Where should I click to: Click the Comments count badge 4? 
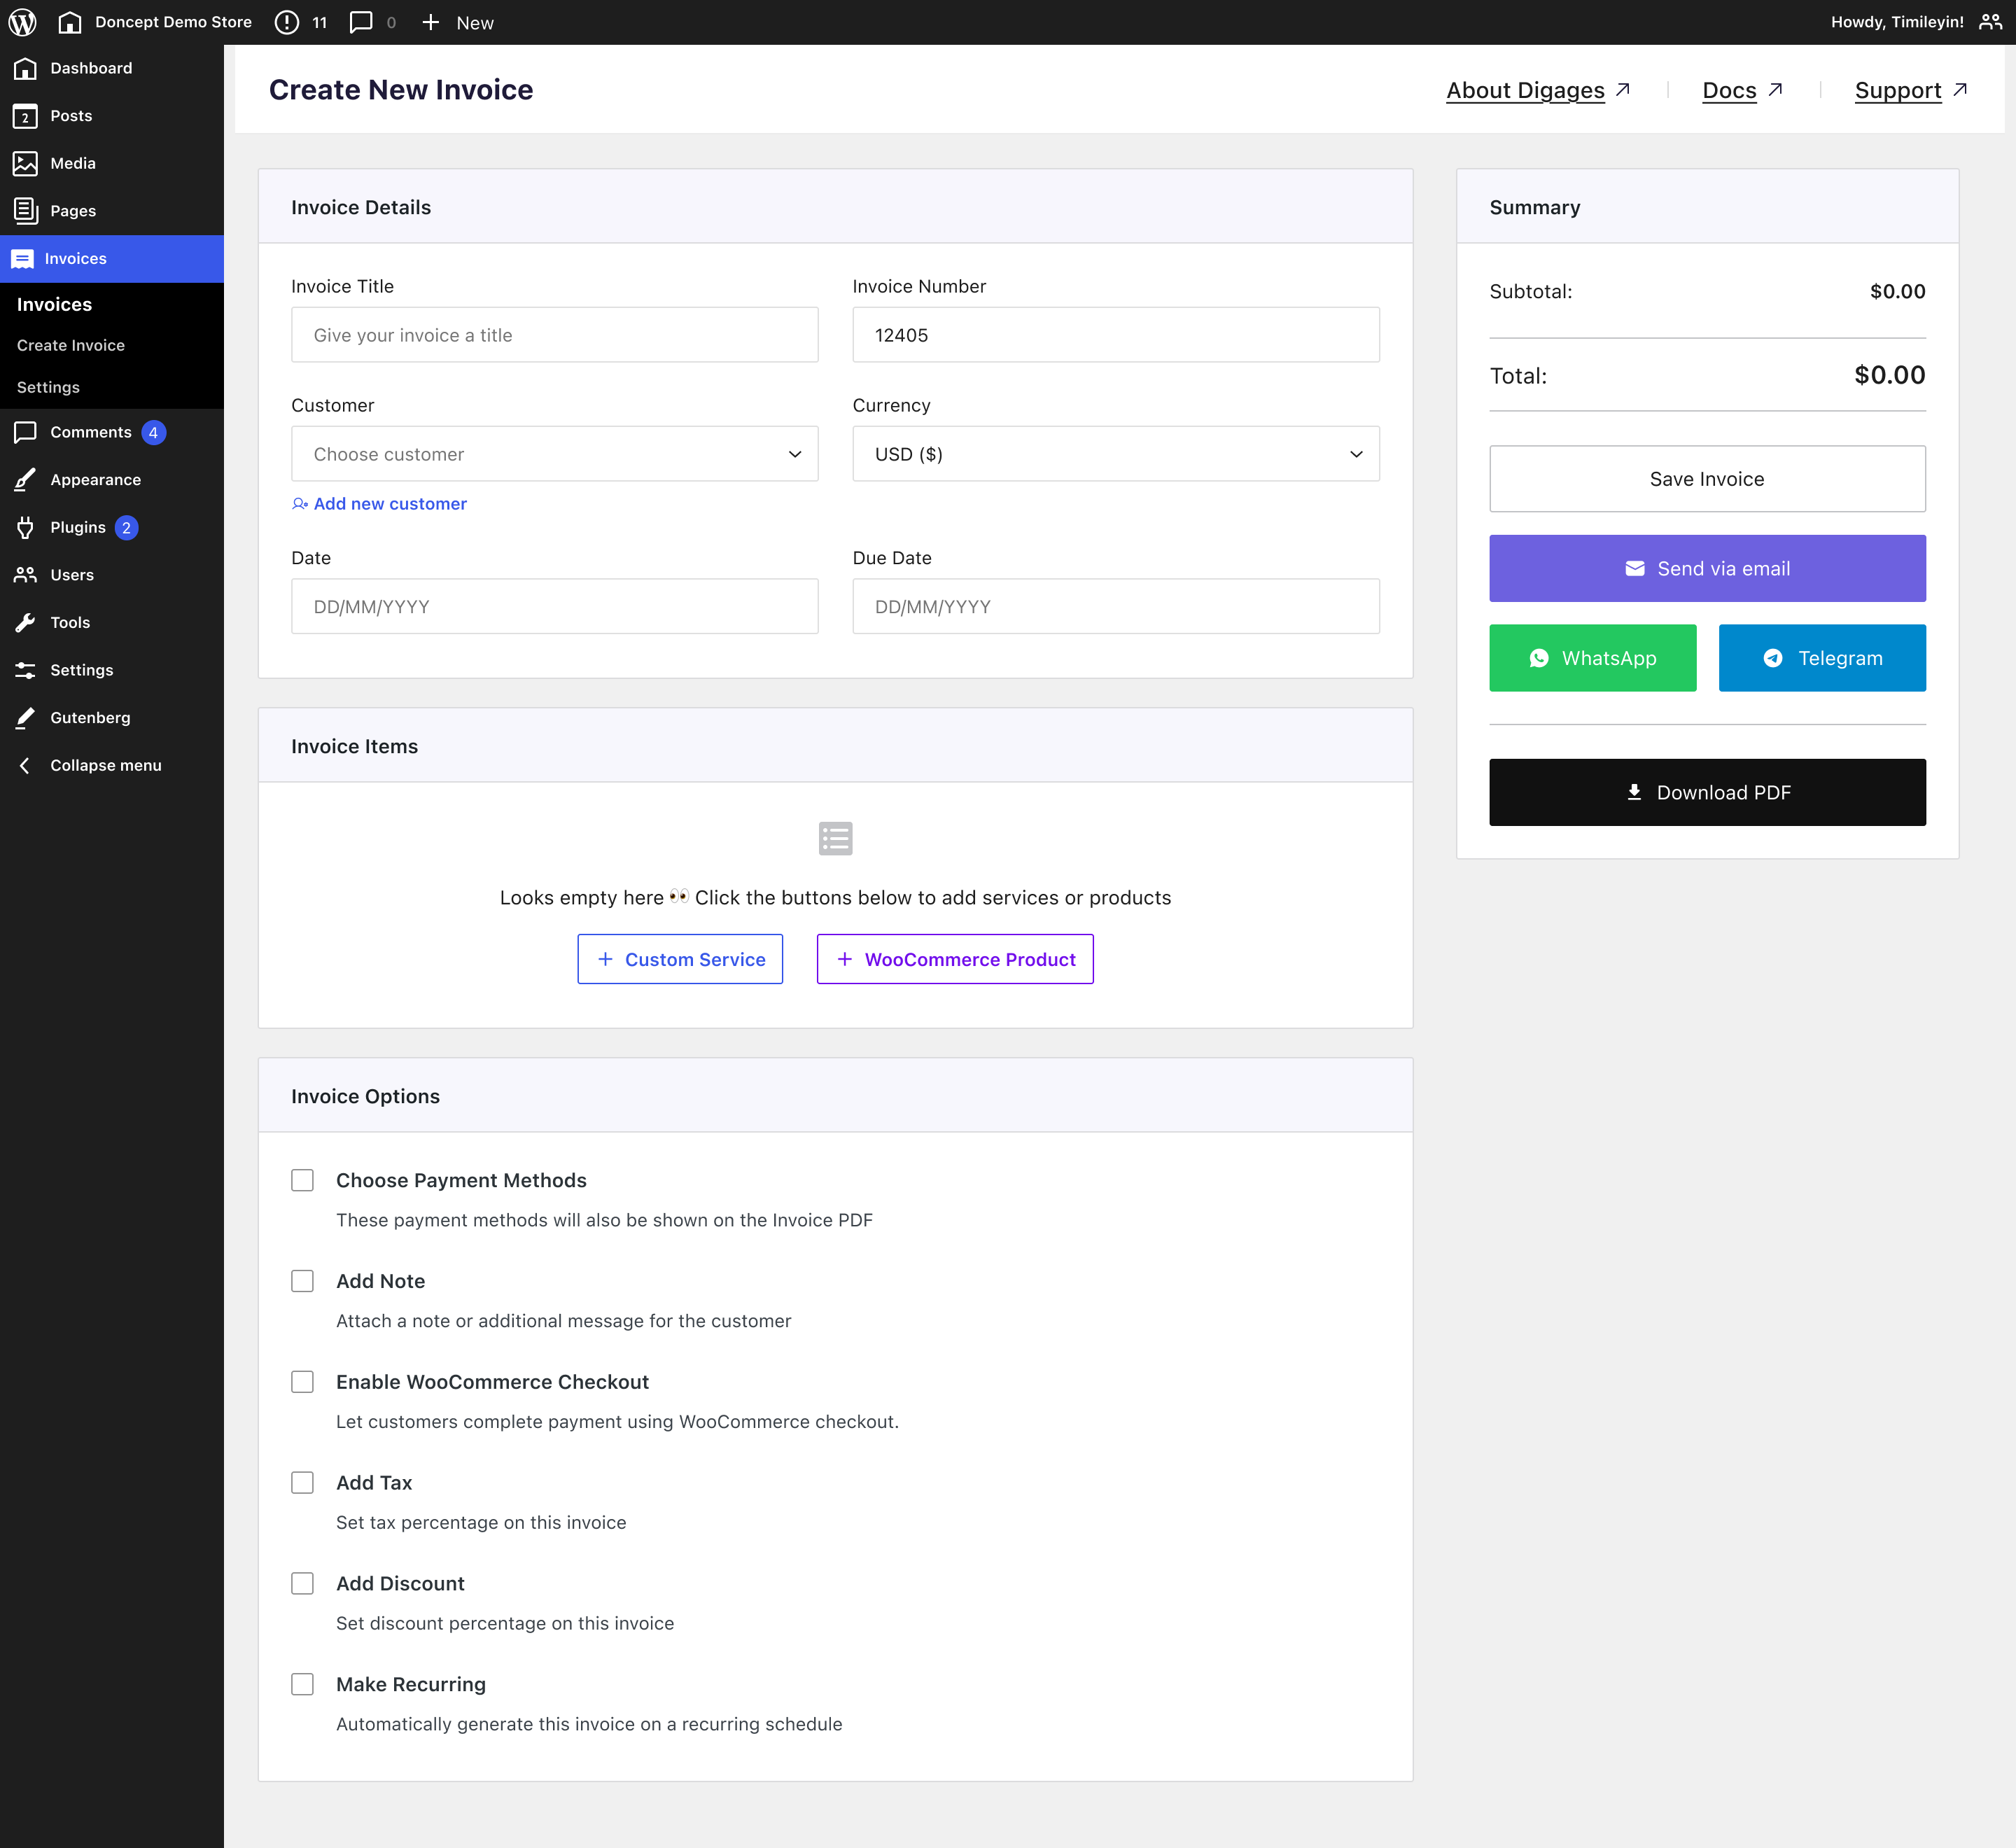pyautogui.click(x=153, y=432)
